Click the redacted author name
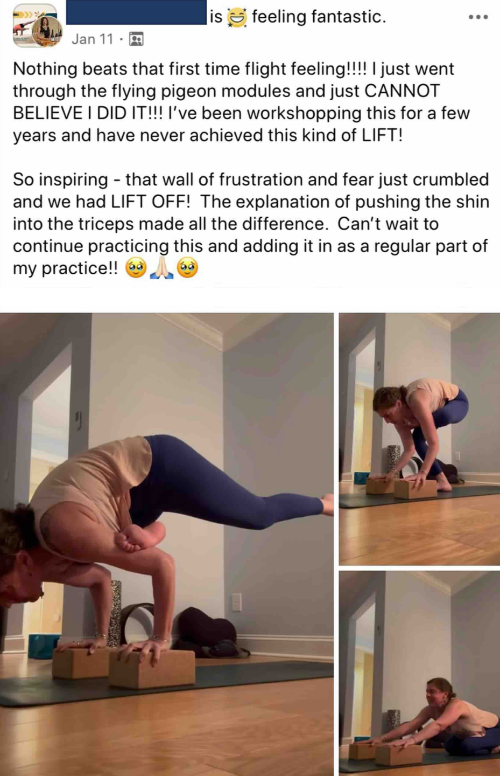Viewport: 500px width, 776px height. point(136,12)
